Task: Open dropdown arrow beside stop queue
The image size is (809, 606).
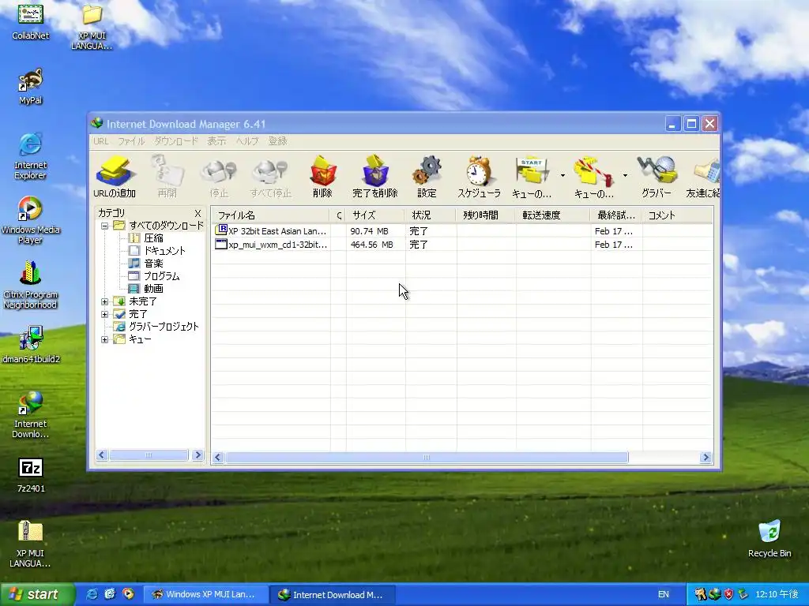Action: (625, 176)
